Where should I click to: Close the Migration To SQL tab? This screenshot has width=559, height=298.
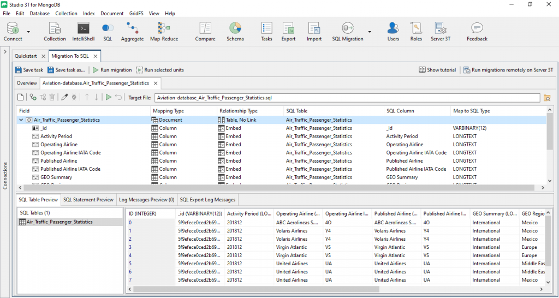pos(96,56)
